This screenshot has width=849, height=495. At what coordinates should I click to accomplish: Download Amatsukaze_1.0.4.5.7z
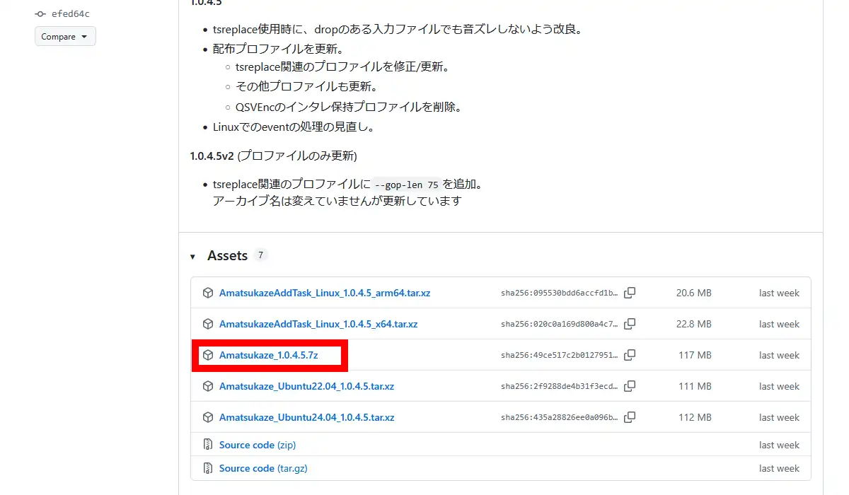[x=268, y=355]
